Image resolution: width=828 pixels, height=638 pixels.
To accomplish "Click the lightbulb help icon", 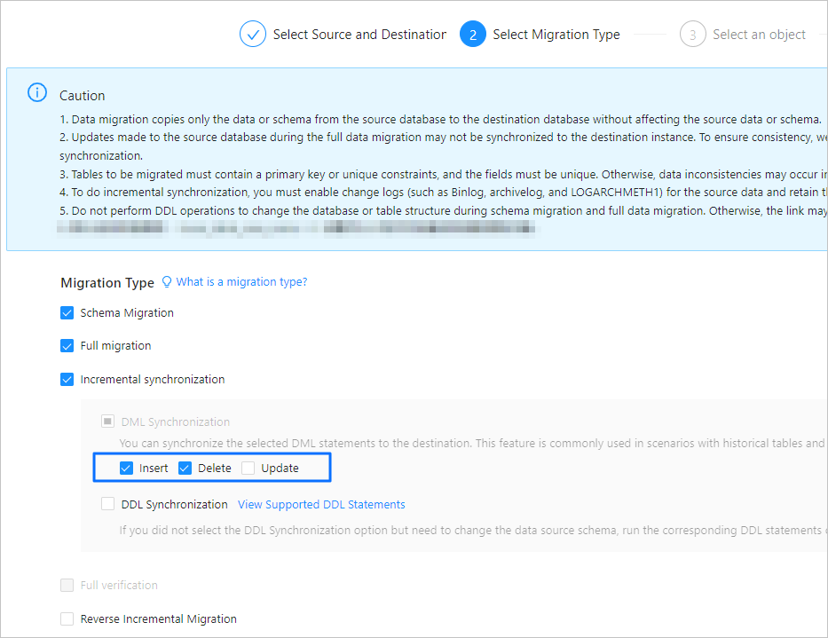I will pyautogui.click(x=166, y=282).
